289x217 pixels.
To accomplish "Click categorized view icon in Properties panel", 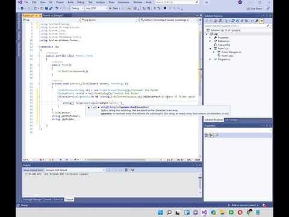I will click(207, 135).
